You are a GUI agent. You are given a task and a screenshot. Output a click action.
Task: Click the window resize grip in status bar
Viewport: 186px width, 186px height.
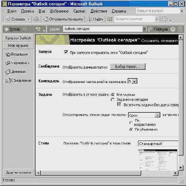[182, 181]
